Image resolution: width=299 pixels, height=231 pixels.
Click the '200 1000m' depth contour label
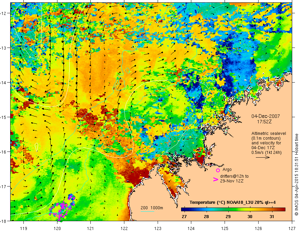152,208
